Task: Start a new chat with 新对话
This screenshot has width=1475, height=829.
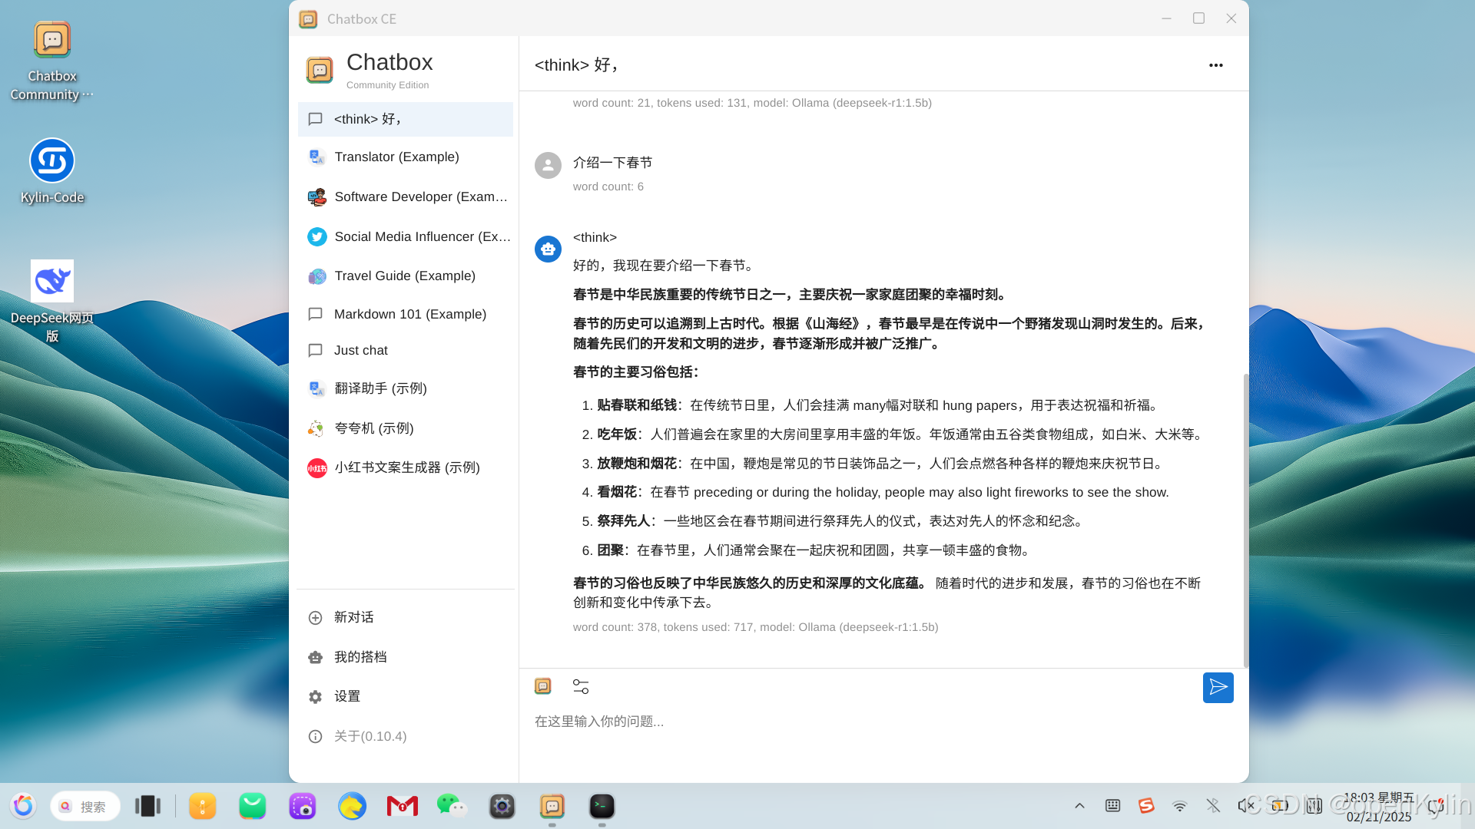Action: (x=353, y=617)
